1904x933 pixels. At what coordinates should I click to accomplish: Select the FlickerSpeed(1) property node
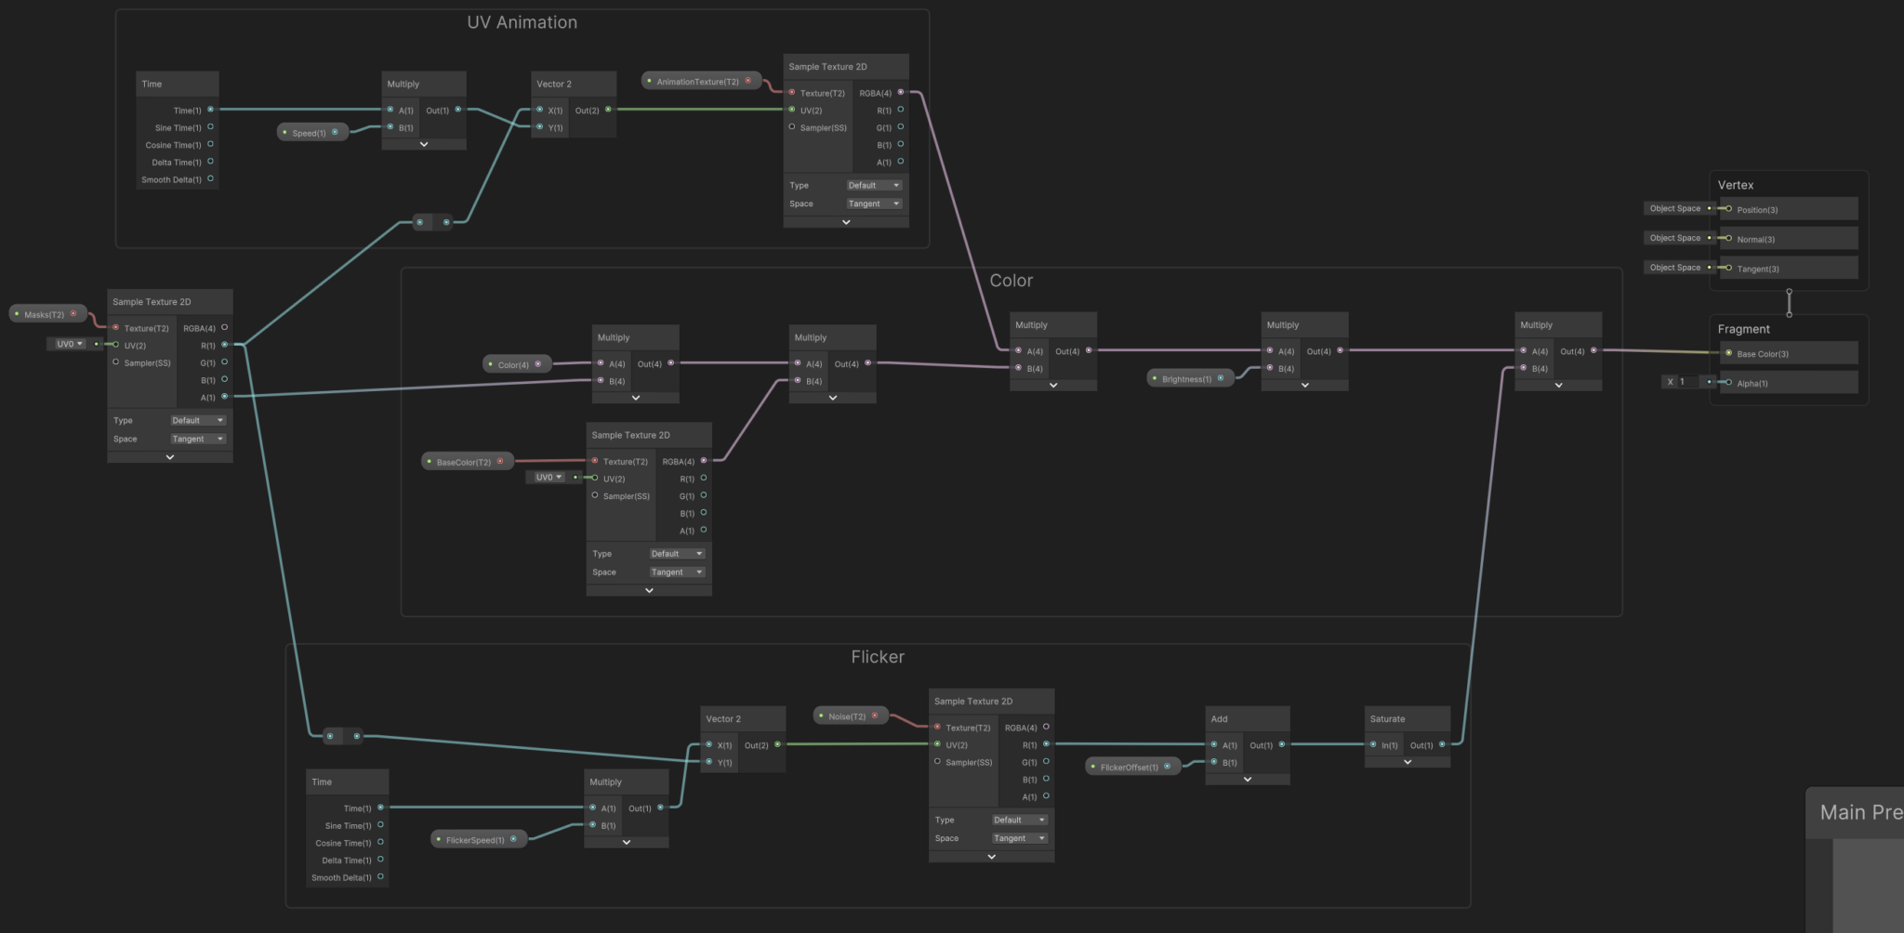tap(475, 840)
